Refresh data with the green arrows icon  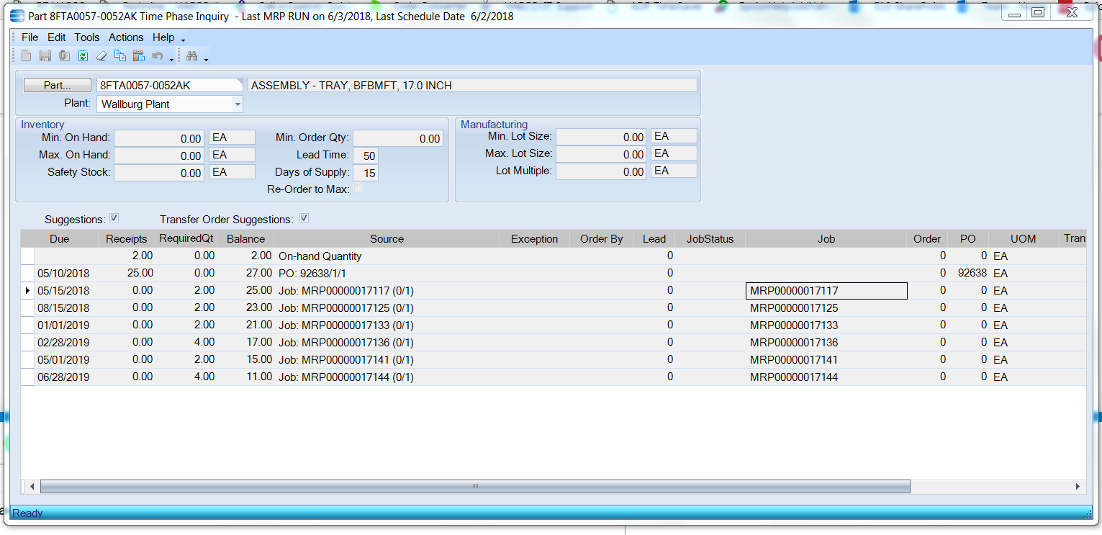coord(83,56)
